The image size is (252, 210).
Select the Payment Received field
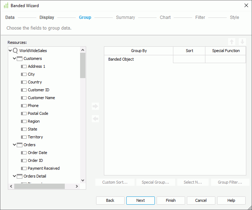(43, 168)
